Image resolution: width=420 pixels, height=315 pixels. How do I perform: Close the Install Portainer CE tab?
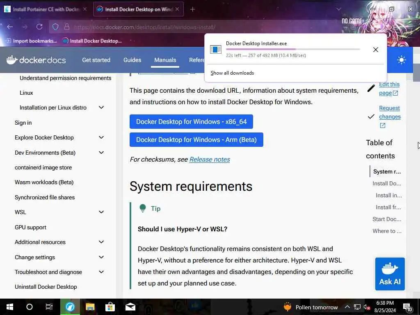[84, 9]
